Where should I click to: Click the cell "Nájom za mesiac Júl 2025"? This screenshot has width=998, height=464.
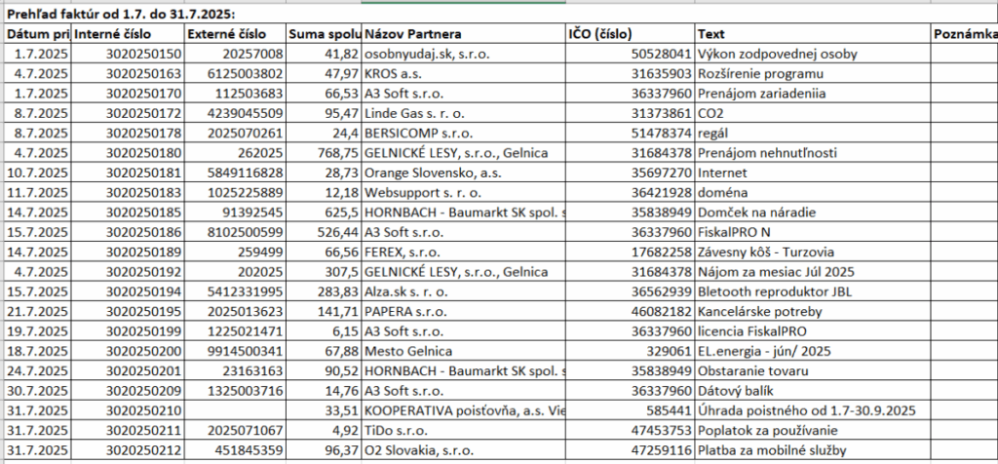813,272
